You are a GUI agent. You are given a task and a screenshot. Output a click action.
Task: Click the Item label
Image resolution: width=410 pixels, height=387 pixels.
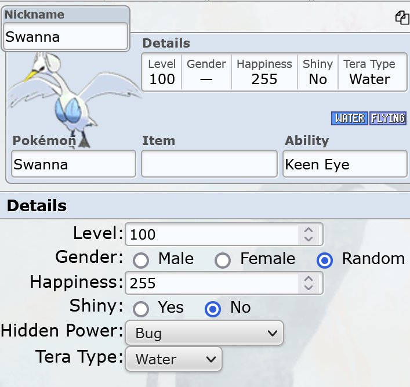pos(158,140)
